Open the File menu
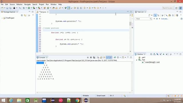 [x=2, y=5]
